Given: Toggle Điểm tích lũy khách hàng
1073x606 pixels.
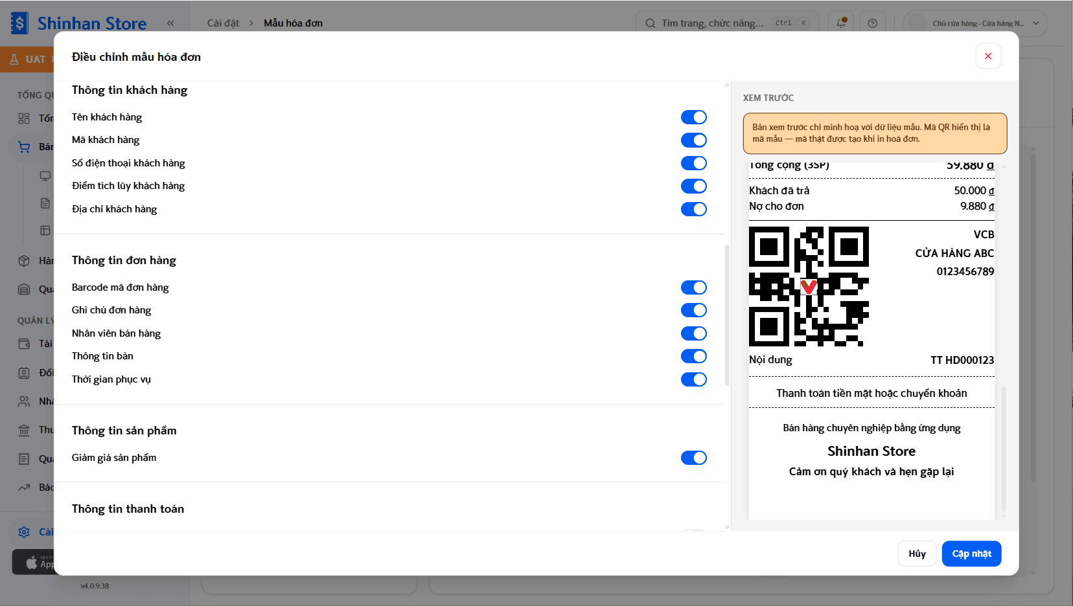Looking at the screenshot, I should click(x=693, y=186).
